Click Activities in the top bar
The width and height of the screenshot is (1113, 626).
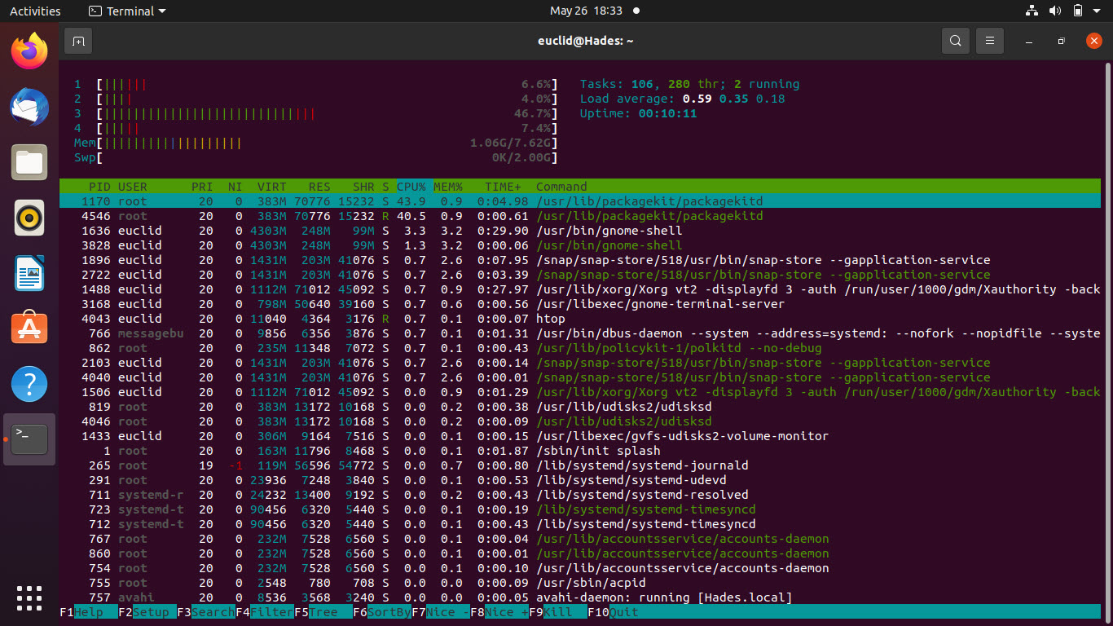[x=35, y=11]
